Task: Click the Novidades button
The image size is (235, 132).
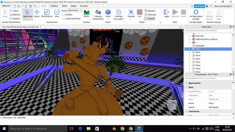Action: [x=199, y=6]
